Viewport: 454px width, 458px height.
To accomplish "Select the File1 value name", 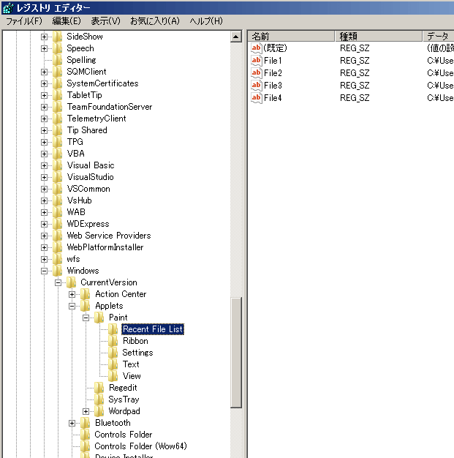I will click(273, 61).
